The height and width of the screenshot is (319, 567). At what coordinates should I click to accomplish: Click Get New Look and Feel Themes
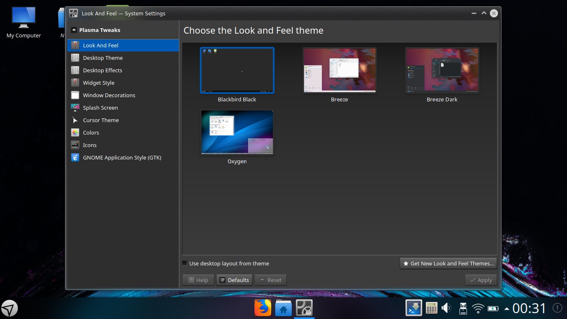point(448,263)
